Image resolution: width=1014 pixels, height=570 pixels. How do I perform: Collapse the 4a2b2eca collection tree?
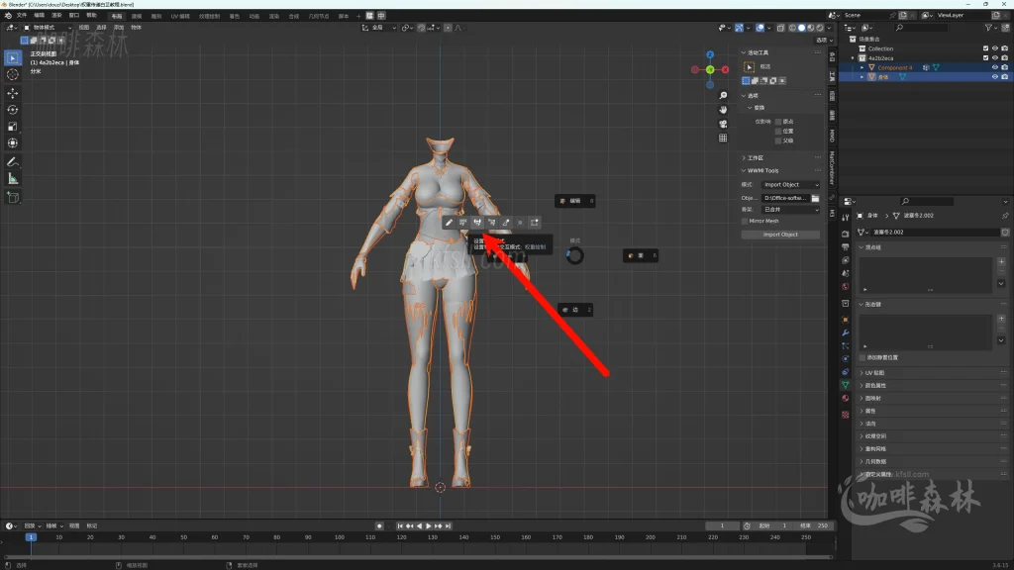coord(853,58)
